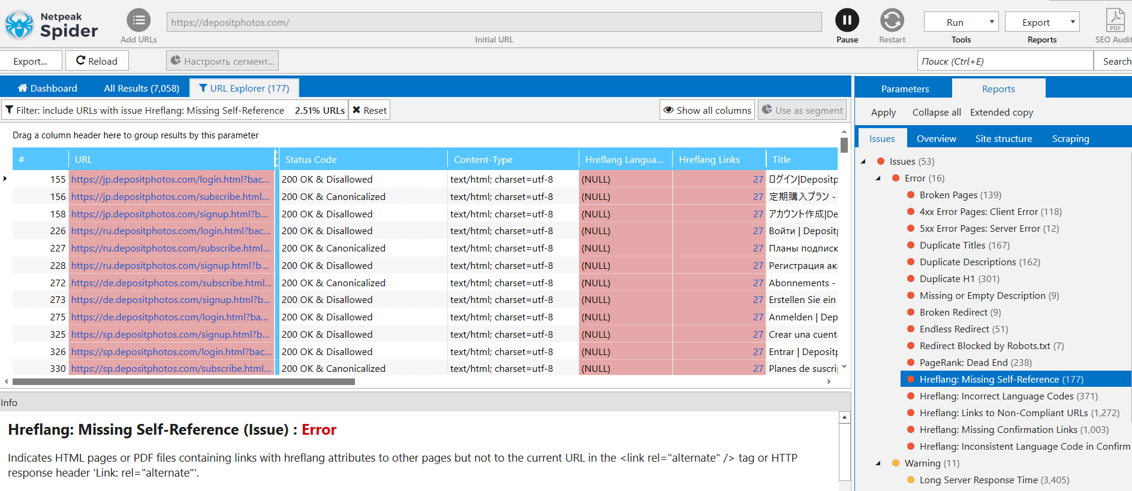The width and height of the screenshot is (1132, 491).
Task: Click the Restart crawl icon
Action: click(x=892, y=20)
